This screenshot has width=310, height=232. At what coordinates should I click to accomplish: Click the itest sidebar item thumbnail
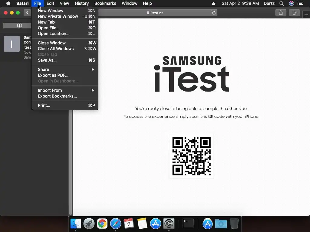click(x=12, y=44)
